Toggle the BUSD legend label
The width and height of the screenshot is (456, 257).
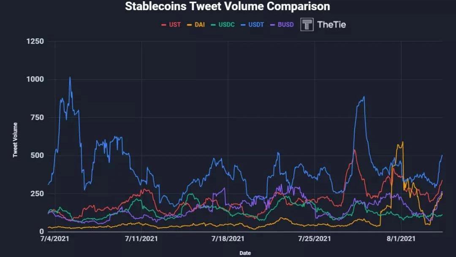[x=285, y=25]
